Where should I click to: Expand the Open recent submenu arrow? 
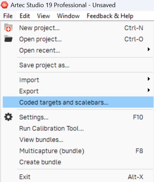pos(149,49)
